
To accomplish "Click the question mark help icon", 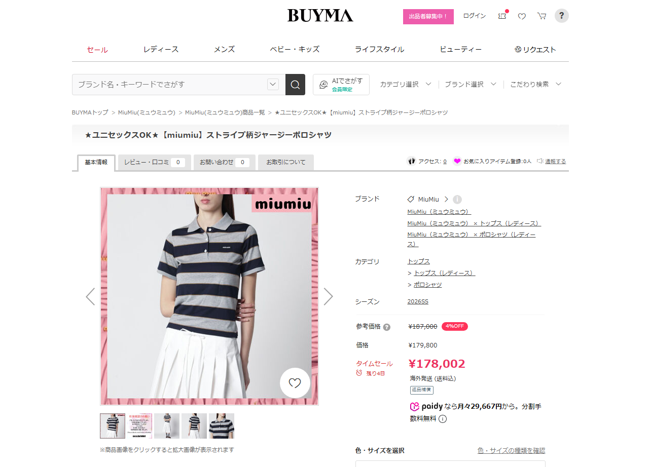I will point(561,16).
